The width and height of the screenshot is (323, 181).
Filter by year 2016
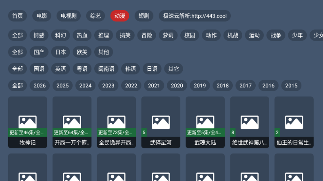[268, 85]
